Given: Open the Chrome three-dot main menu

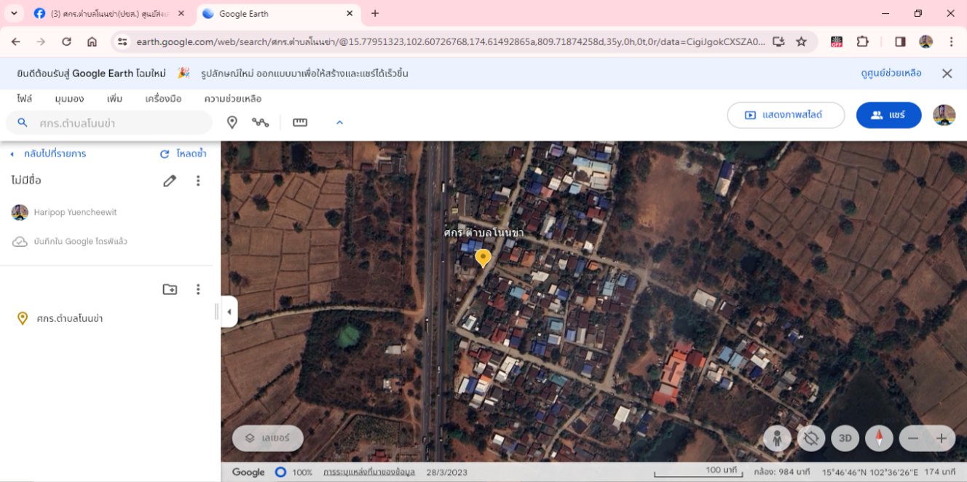Looking at the screenshot, I should [951, 42].
